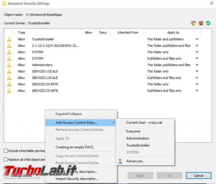Pick Administrators from the submenu
This screenshot has width=216, height=184.
click(x=145, y=138)
